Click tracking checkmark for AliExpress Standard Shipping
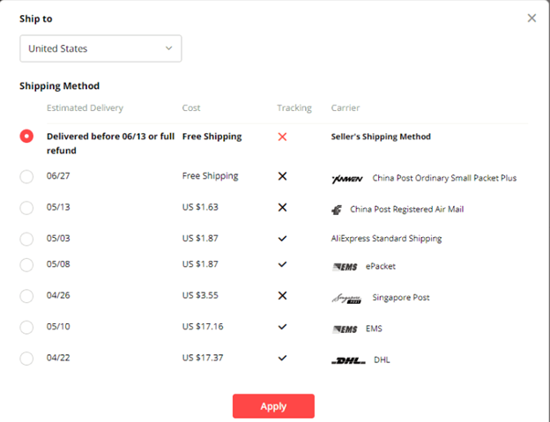This screenshot has width=550, height=422. [x=282, y=239]
